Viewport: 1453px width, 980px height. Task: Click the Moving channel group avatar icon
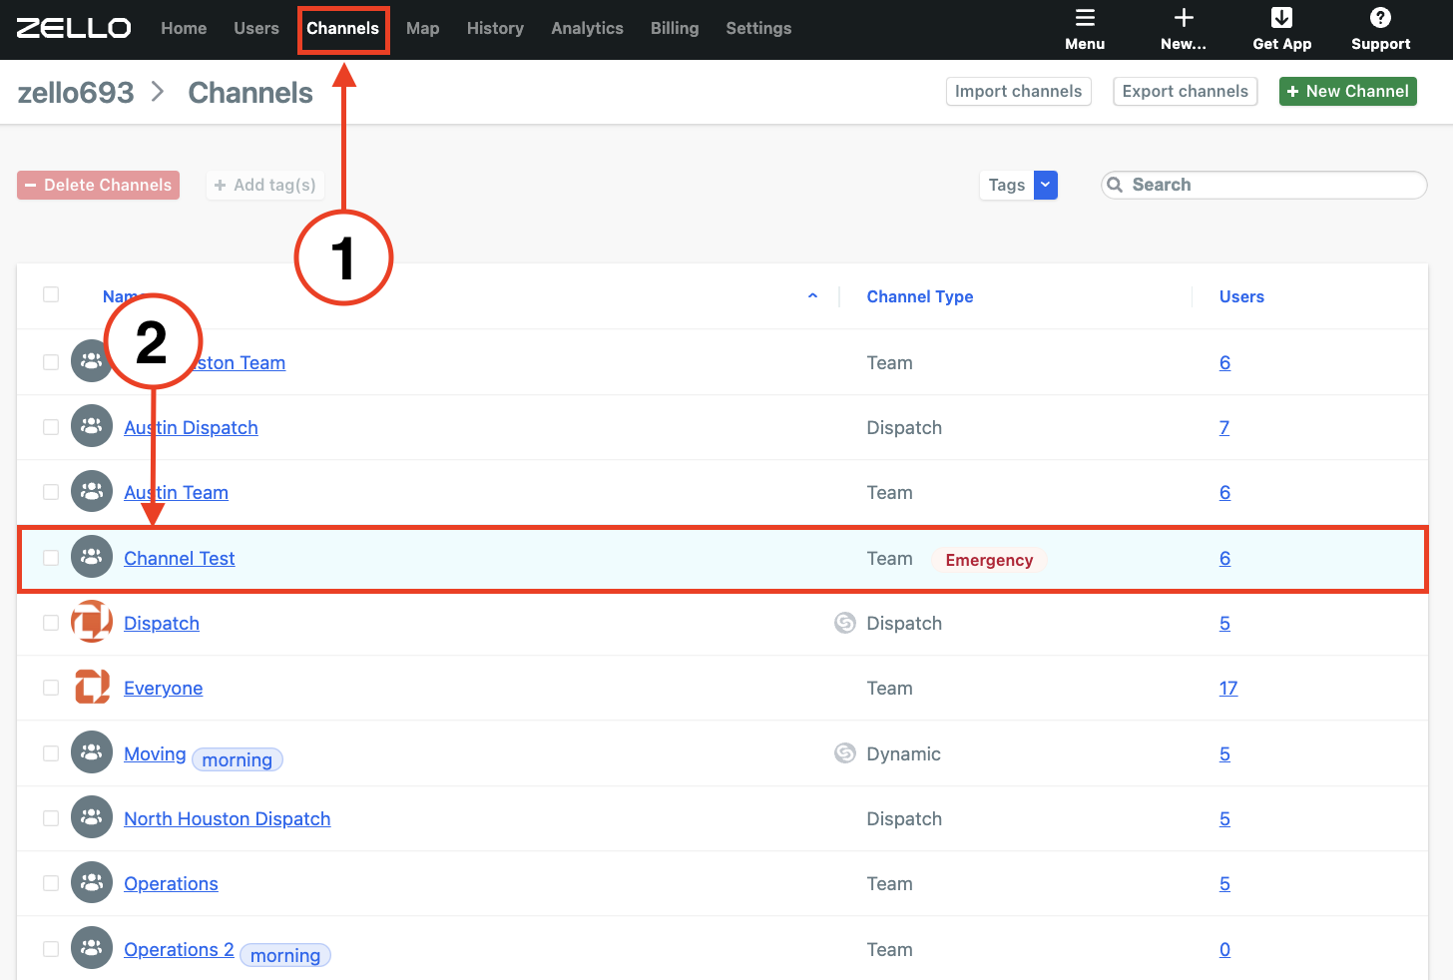92,752
